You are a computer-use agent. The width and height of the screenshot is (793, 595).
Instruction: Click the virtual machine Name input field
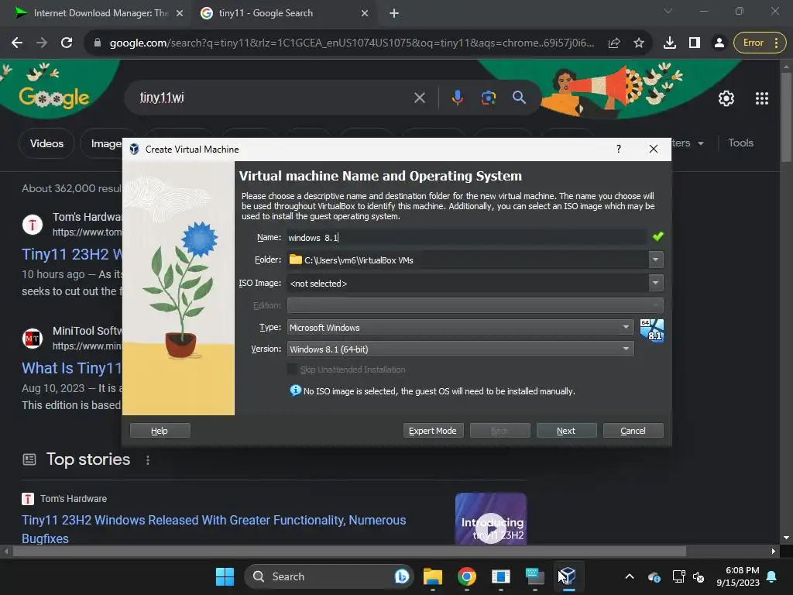coord(466,237)
